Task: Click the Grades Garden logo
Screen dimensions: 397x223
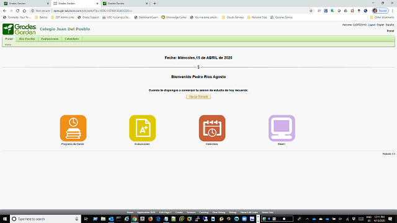Action: coord(19,29)
